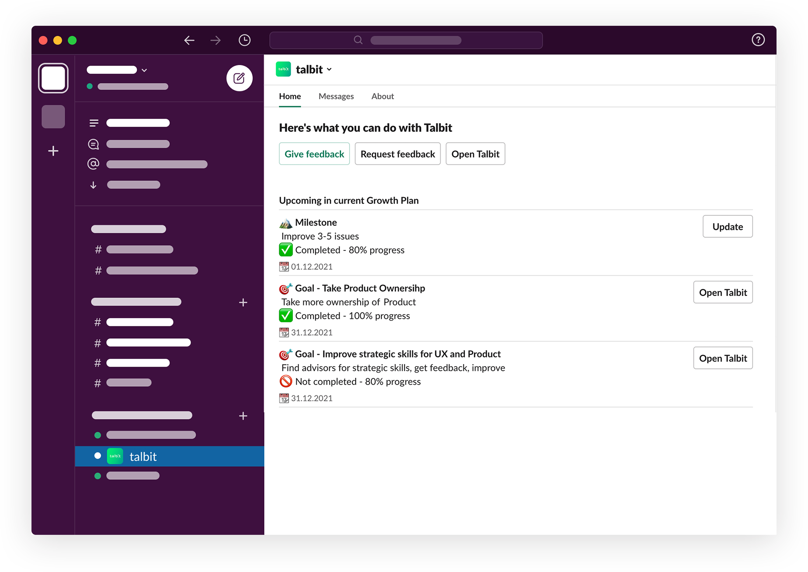Image resolution: width=808 pixels, height=572 pixels.
Task: Open the direct messages bubble icon
Action: (x=94, y=144)
